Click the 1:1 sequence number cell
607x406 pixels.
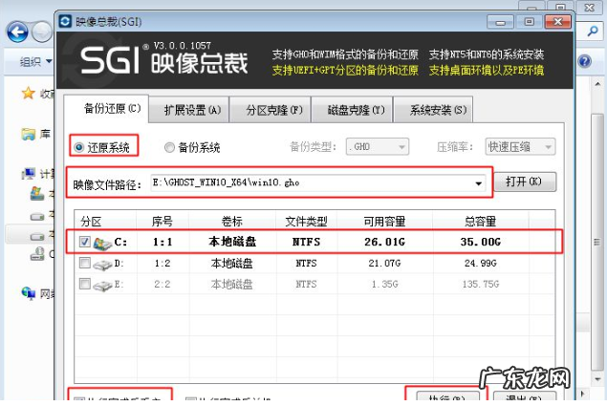tap(163, 242)
